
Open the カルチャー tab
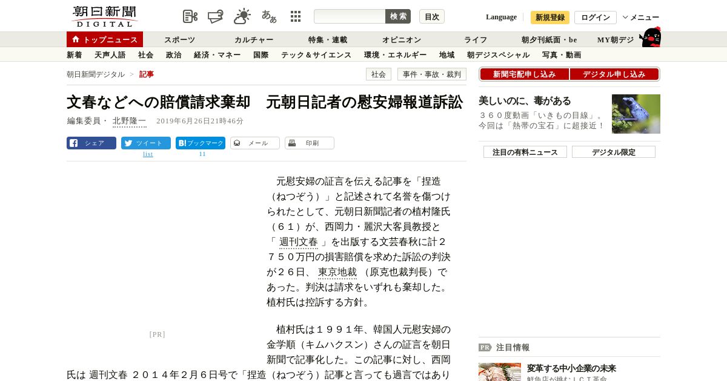254,40
